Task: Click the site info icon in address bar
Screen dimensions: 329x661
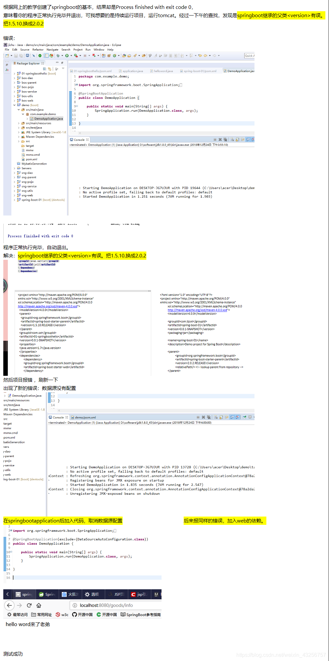Action: pos(75,605)
